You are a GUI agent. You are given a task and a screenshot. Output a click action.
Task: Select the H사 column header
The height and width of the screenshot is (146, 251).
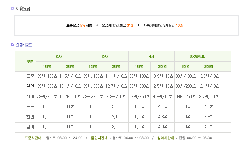pos(151,56)
